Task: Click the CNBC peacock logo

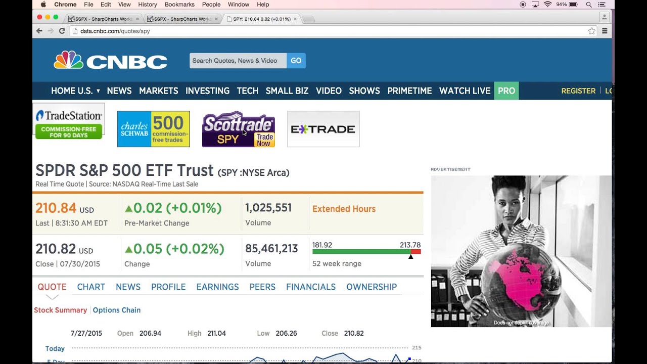Action: pos(110,60)
